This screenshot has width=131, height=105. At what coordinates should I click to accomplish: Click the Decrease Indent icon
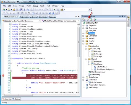(x=18, y=13)
